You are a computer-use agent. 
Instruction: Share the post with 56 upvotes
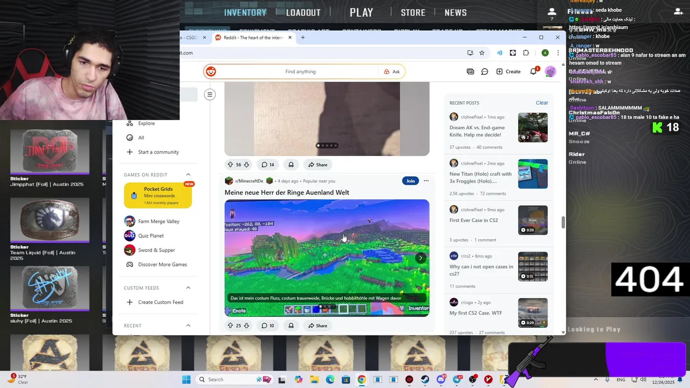[x=318, y=164]
